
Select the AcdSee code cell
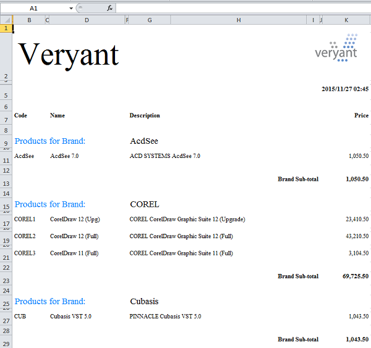click(24, 156)
